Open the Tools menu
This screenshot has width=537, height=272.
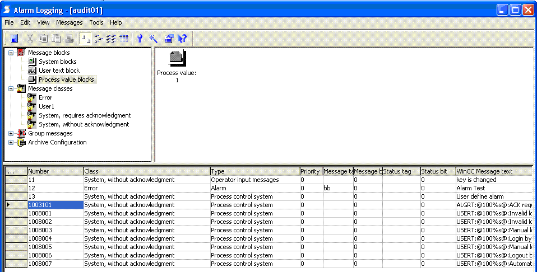point(96,22)
